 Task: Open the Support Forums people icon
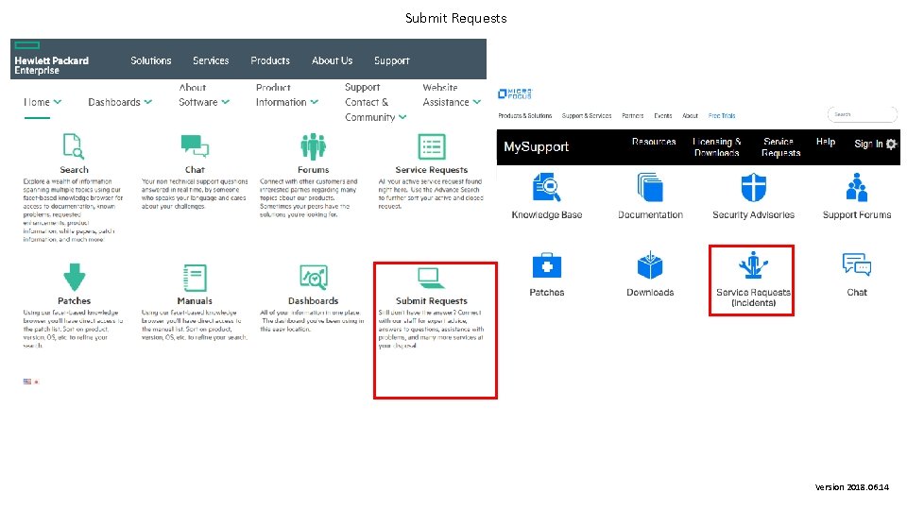(x=857, y=187)
